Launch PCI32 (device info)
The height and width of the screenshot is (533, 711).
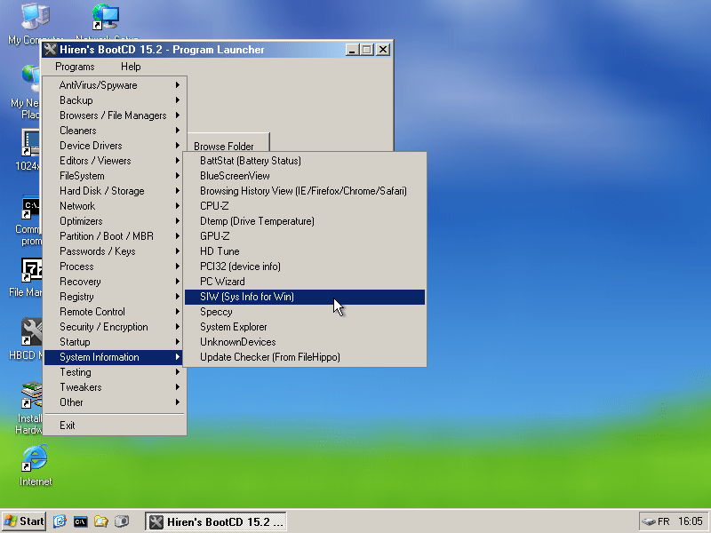(x=305, y=266)
